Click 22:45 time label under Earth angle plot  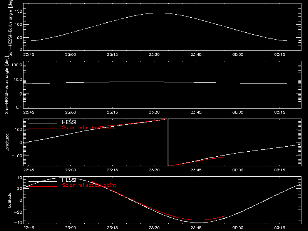pyautogui.click(x=28, y=54)
